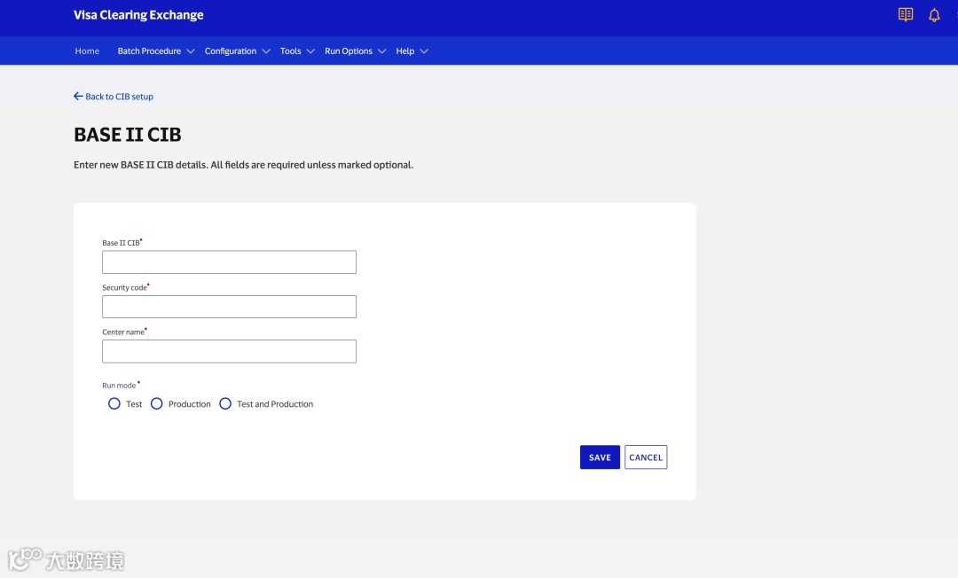Focus the Security code field

229,307
